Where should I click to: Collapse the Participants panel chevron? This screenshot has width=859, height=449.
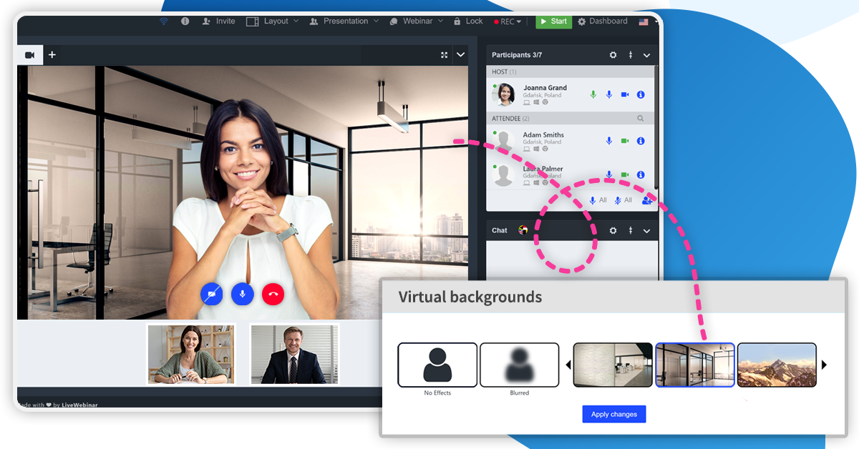646,54
